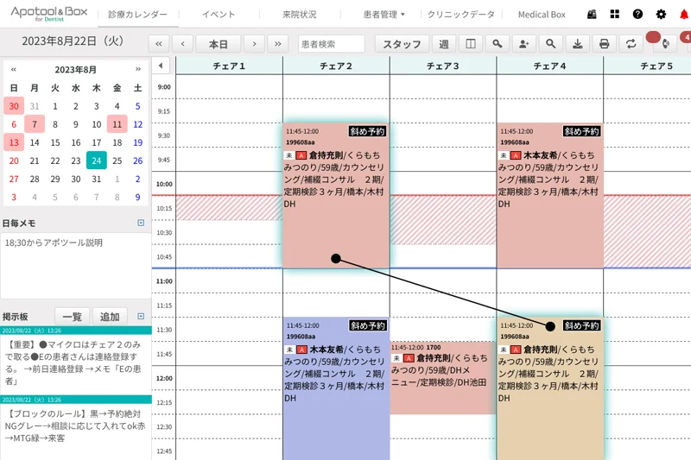The height and width of the screenshot is (460, 691).
Task: Collapse the 掲示板 panel
Action: tap(141, 317)
